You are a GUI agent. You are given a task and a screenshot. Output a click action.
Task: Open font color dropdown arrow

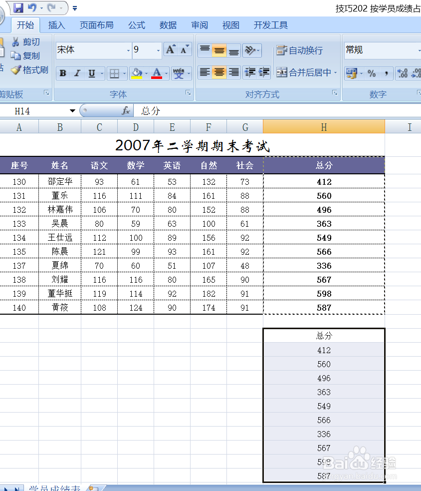(167, 74)
